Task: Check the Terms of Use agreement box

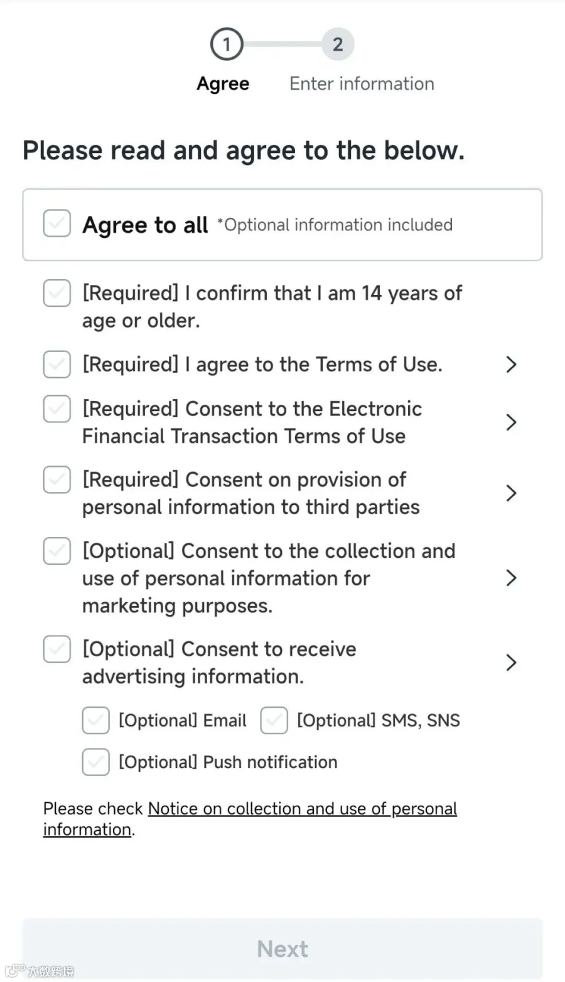Action: pos(56,365)
